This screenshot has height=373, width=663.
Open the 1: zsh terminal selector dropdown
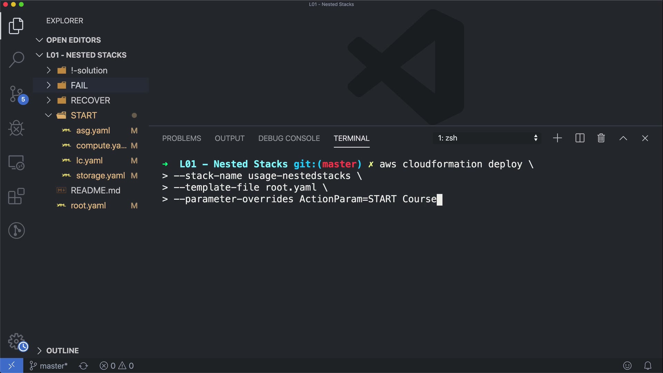coord(487,138)
